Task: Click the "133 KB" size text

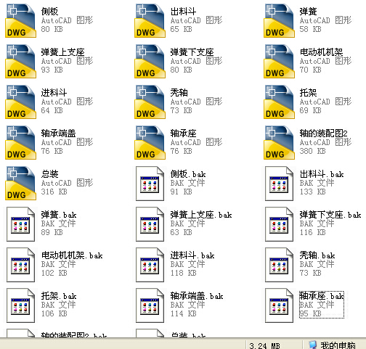Action: pyautogui.click(x=312, y=192)
